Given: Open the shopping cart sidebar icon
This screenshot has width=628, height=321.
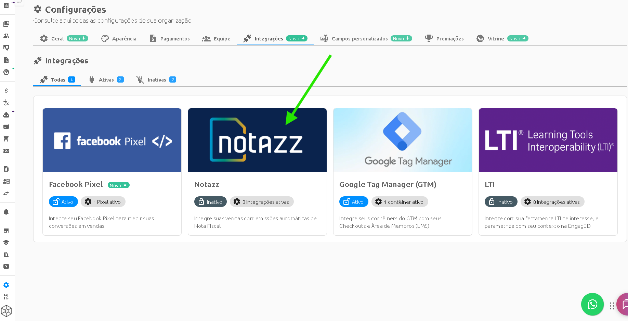Looking at the screenshot, I should [x=6, y=139].
